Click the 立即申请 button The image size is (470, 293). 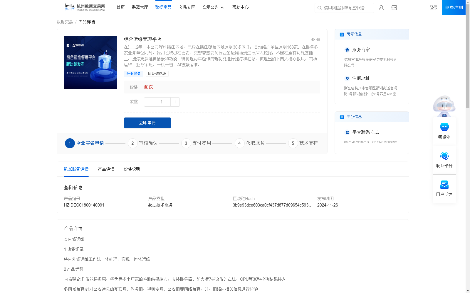click(x=147, y=123)
